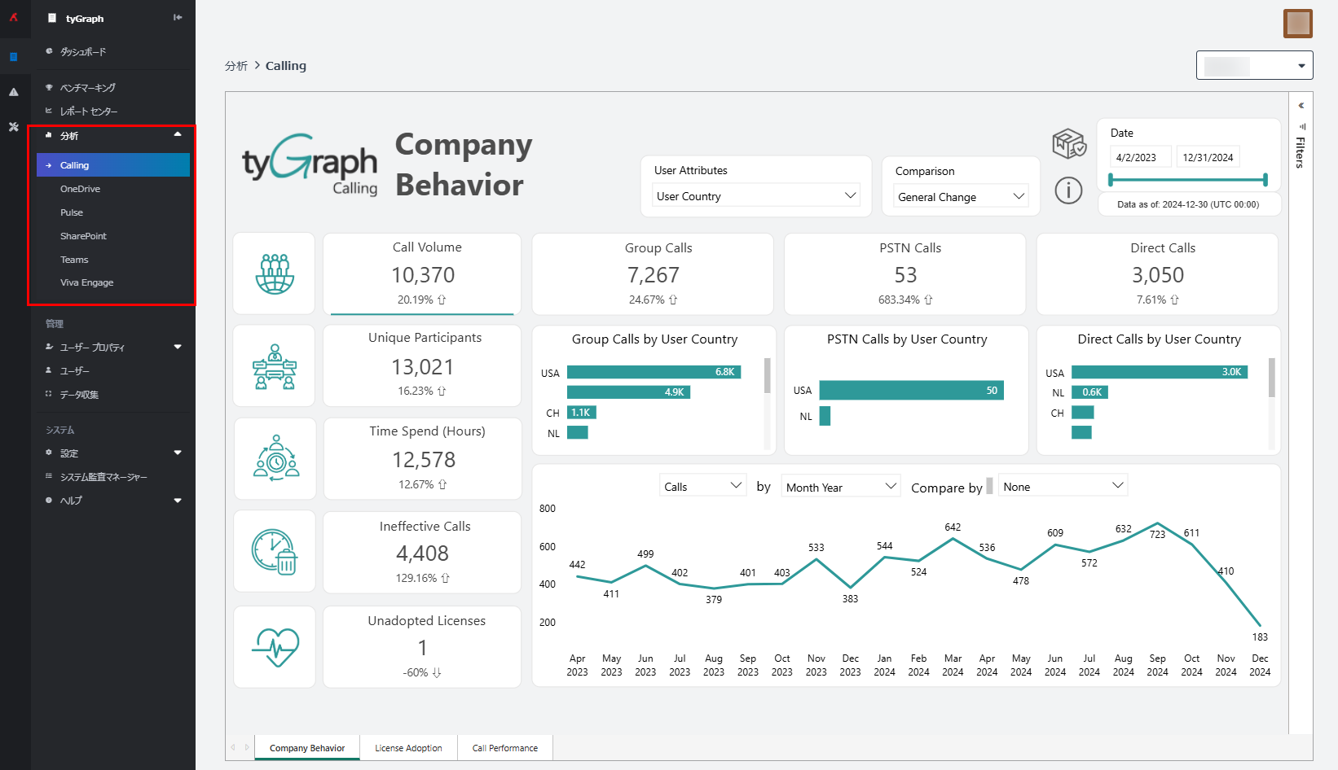Select the Time Spend (Hours) card
The width and height of the screenshot is (1338, 770).
423,458
